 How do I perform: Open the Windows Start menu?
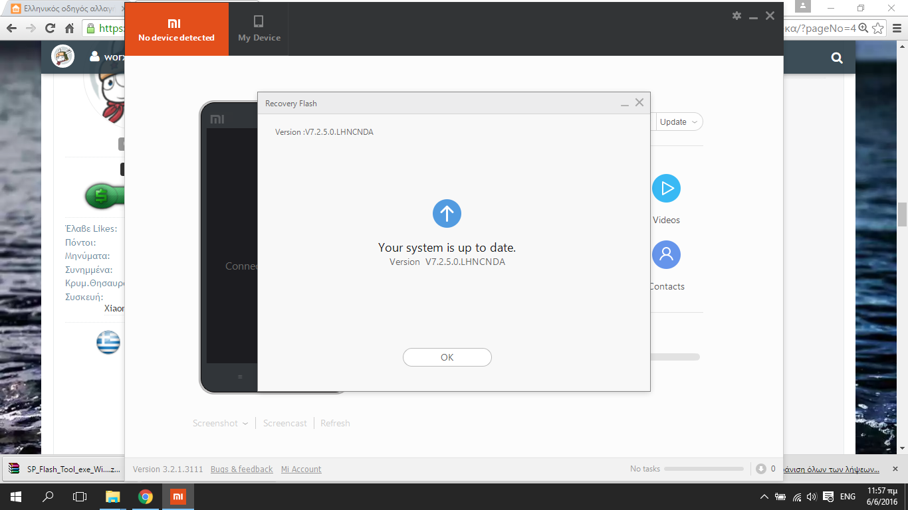click(x=15, y=497)
